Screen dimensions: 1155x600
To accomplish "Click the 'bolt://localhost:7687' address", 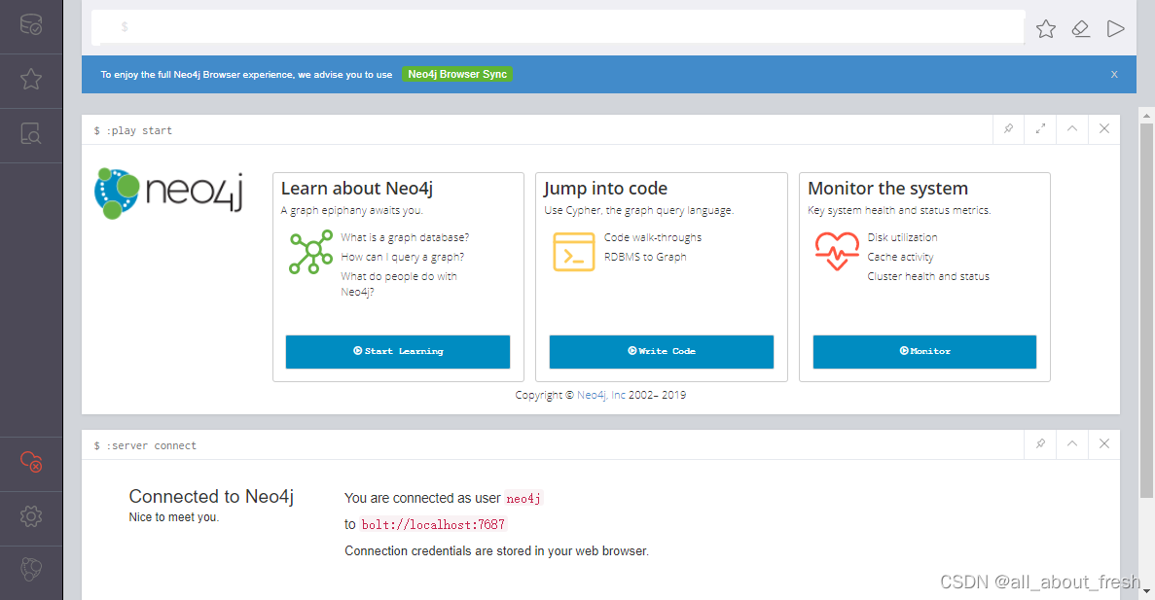I will 433,524.
